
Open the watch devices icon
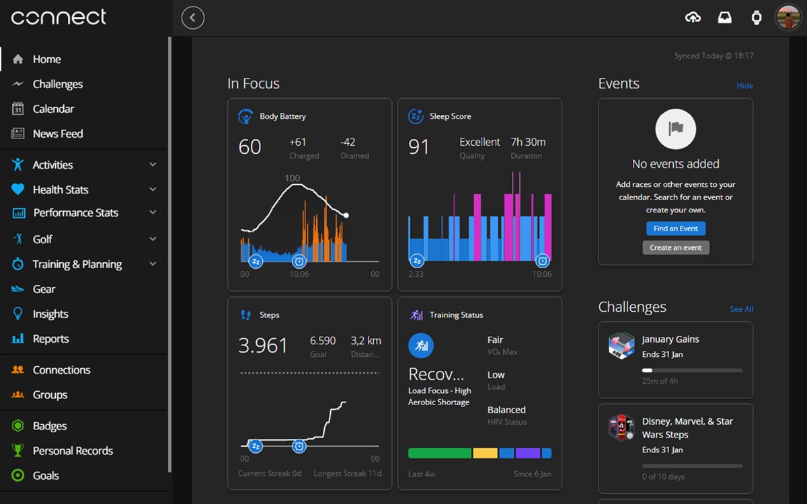[x=757, y=18]
